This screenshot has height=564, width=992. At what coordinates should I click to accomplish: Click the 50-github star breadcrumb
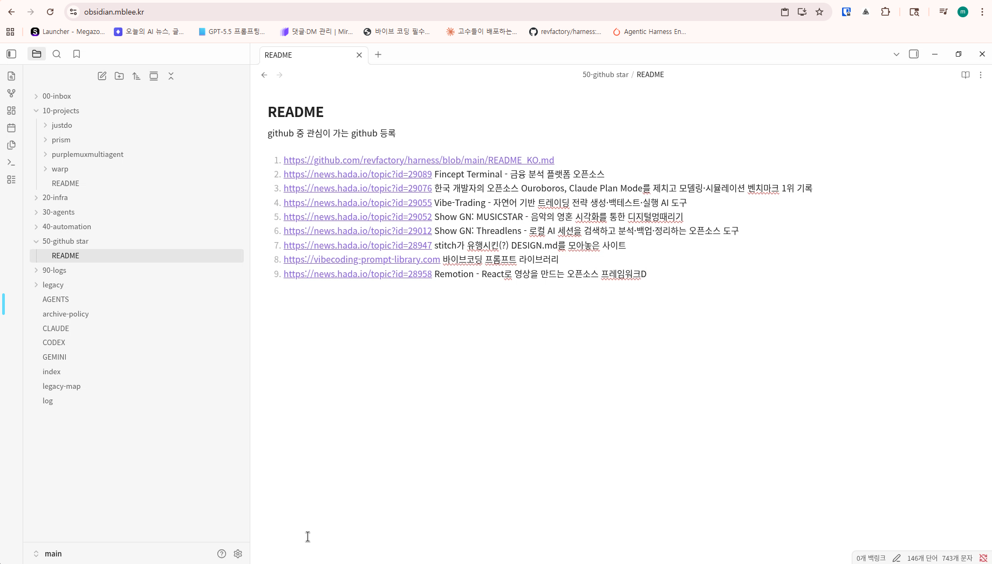pos(605,74)
